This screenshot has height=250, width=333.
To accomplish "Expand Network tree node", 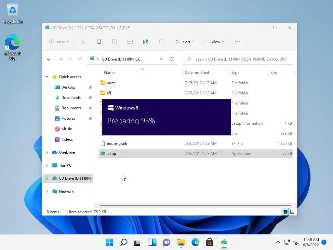I will (x=47, y=191).
